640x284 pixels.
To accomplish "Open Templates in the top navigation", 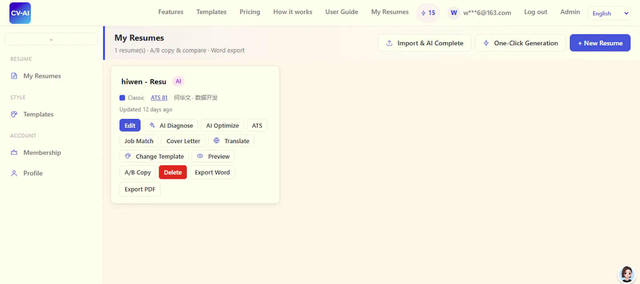I will point(211,12).
